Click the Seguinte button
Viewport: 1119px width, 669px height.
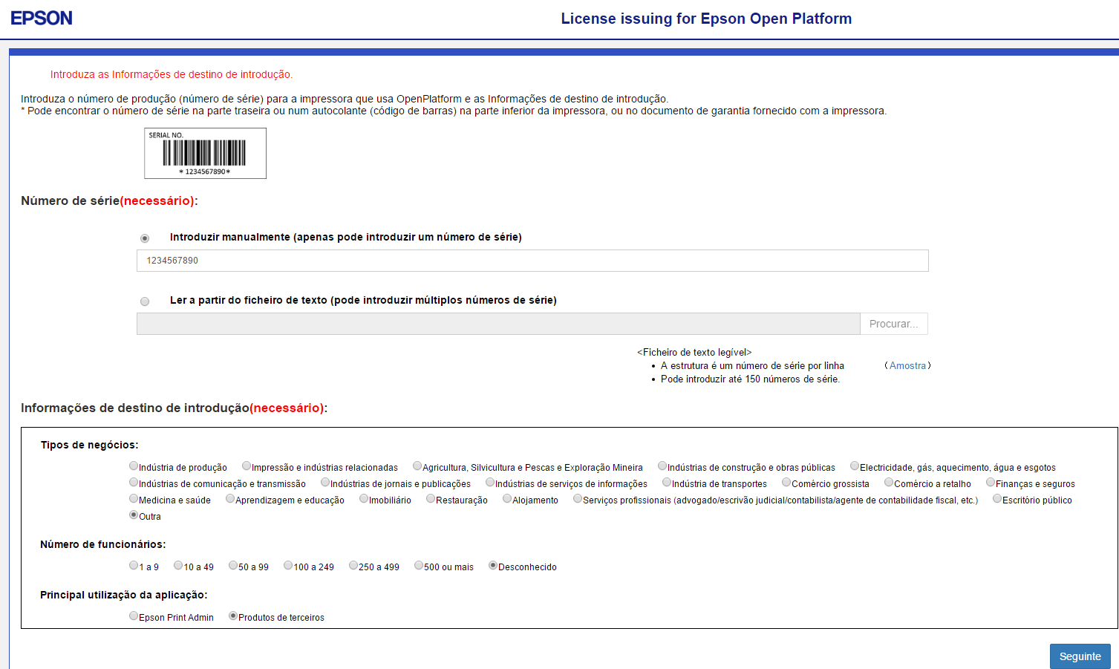pos(1080,656)
